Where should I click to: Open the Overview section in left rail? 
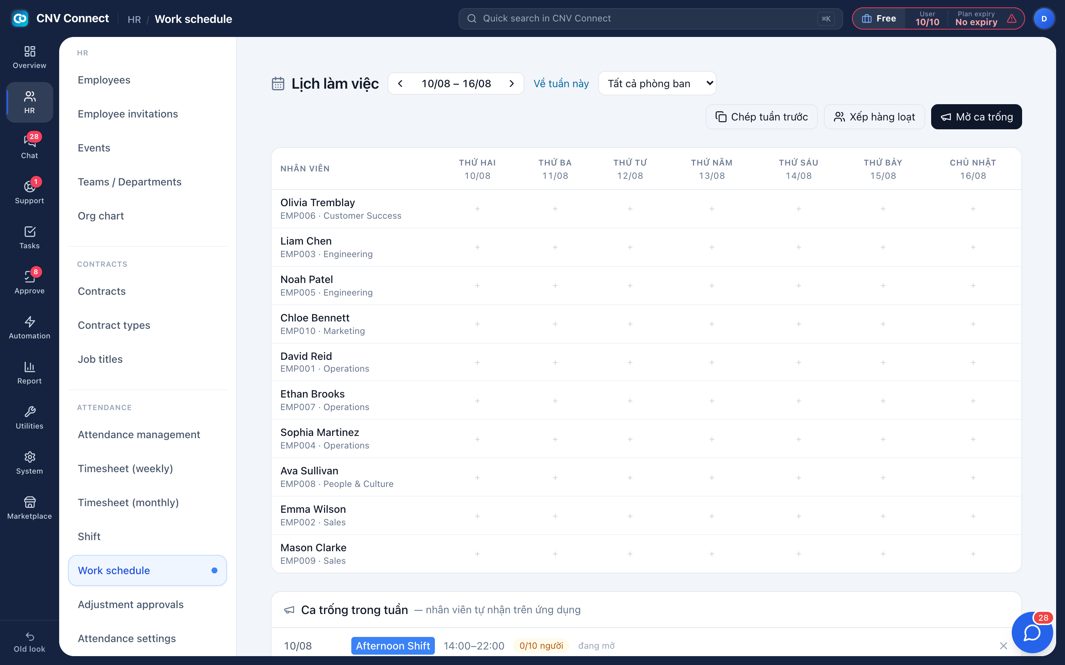[x=30, y=57]
